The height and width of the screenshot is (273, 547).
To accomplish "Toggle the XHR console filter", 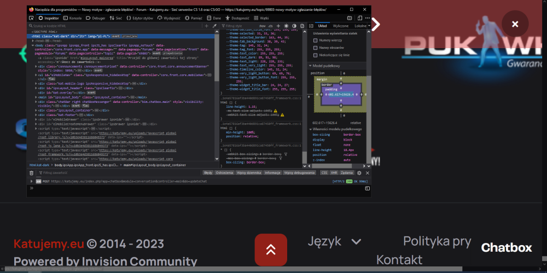I will point(334,173).
